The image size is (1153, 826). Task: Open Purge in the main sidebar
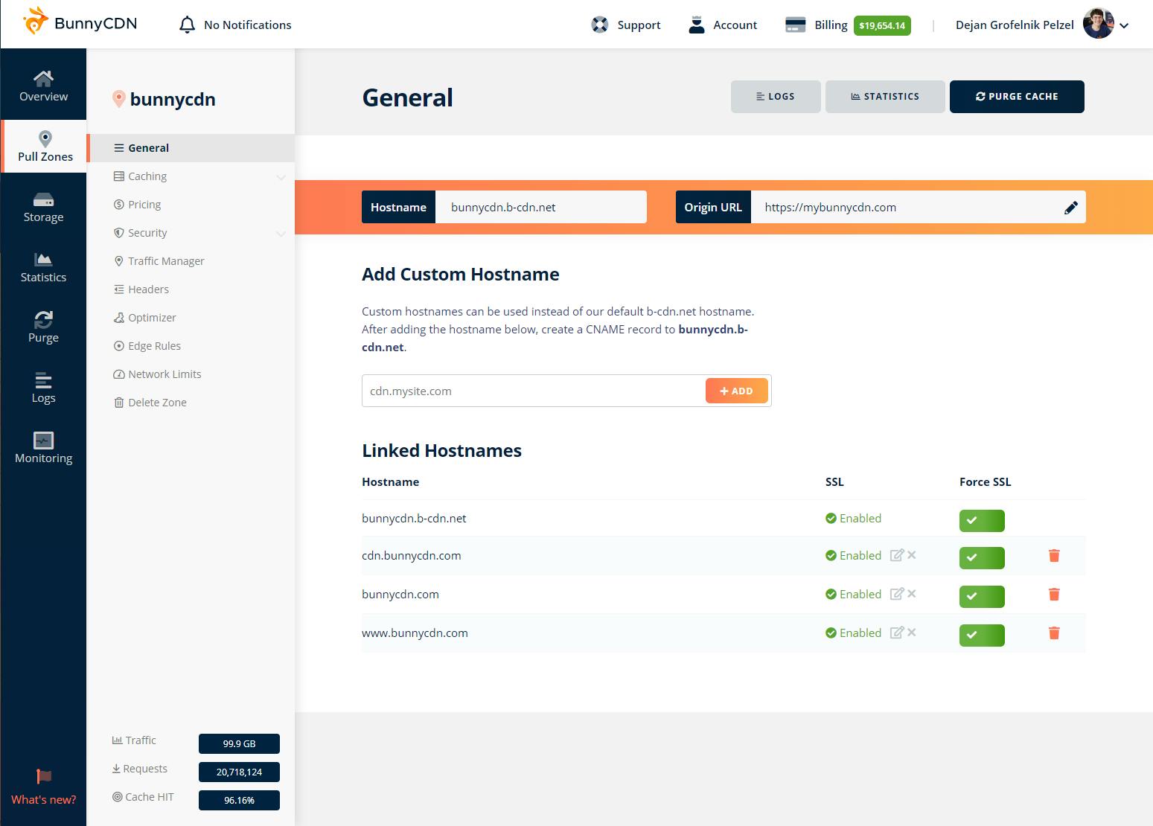tap(43, 327)
